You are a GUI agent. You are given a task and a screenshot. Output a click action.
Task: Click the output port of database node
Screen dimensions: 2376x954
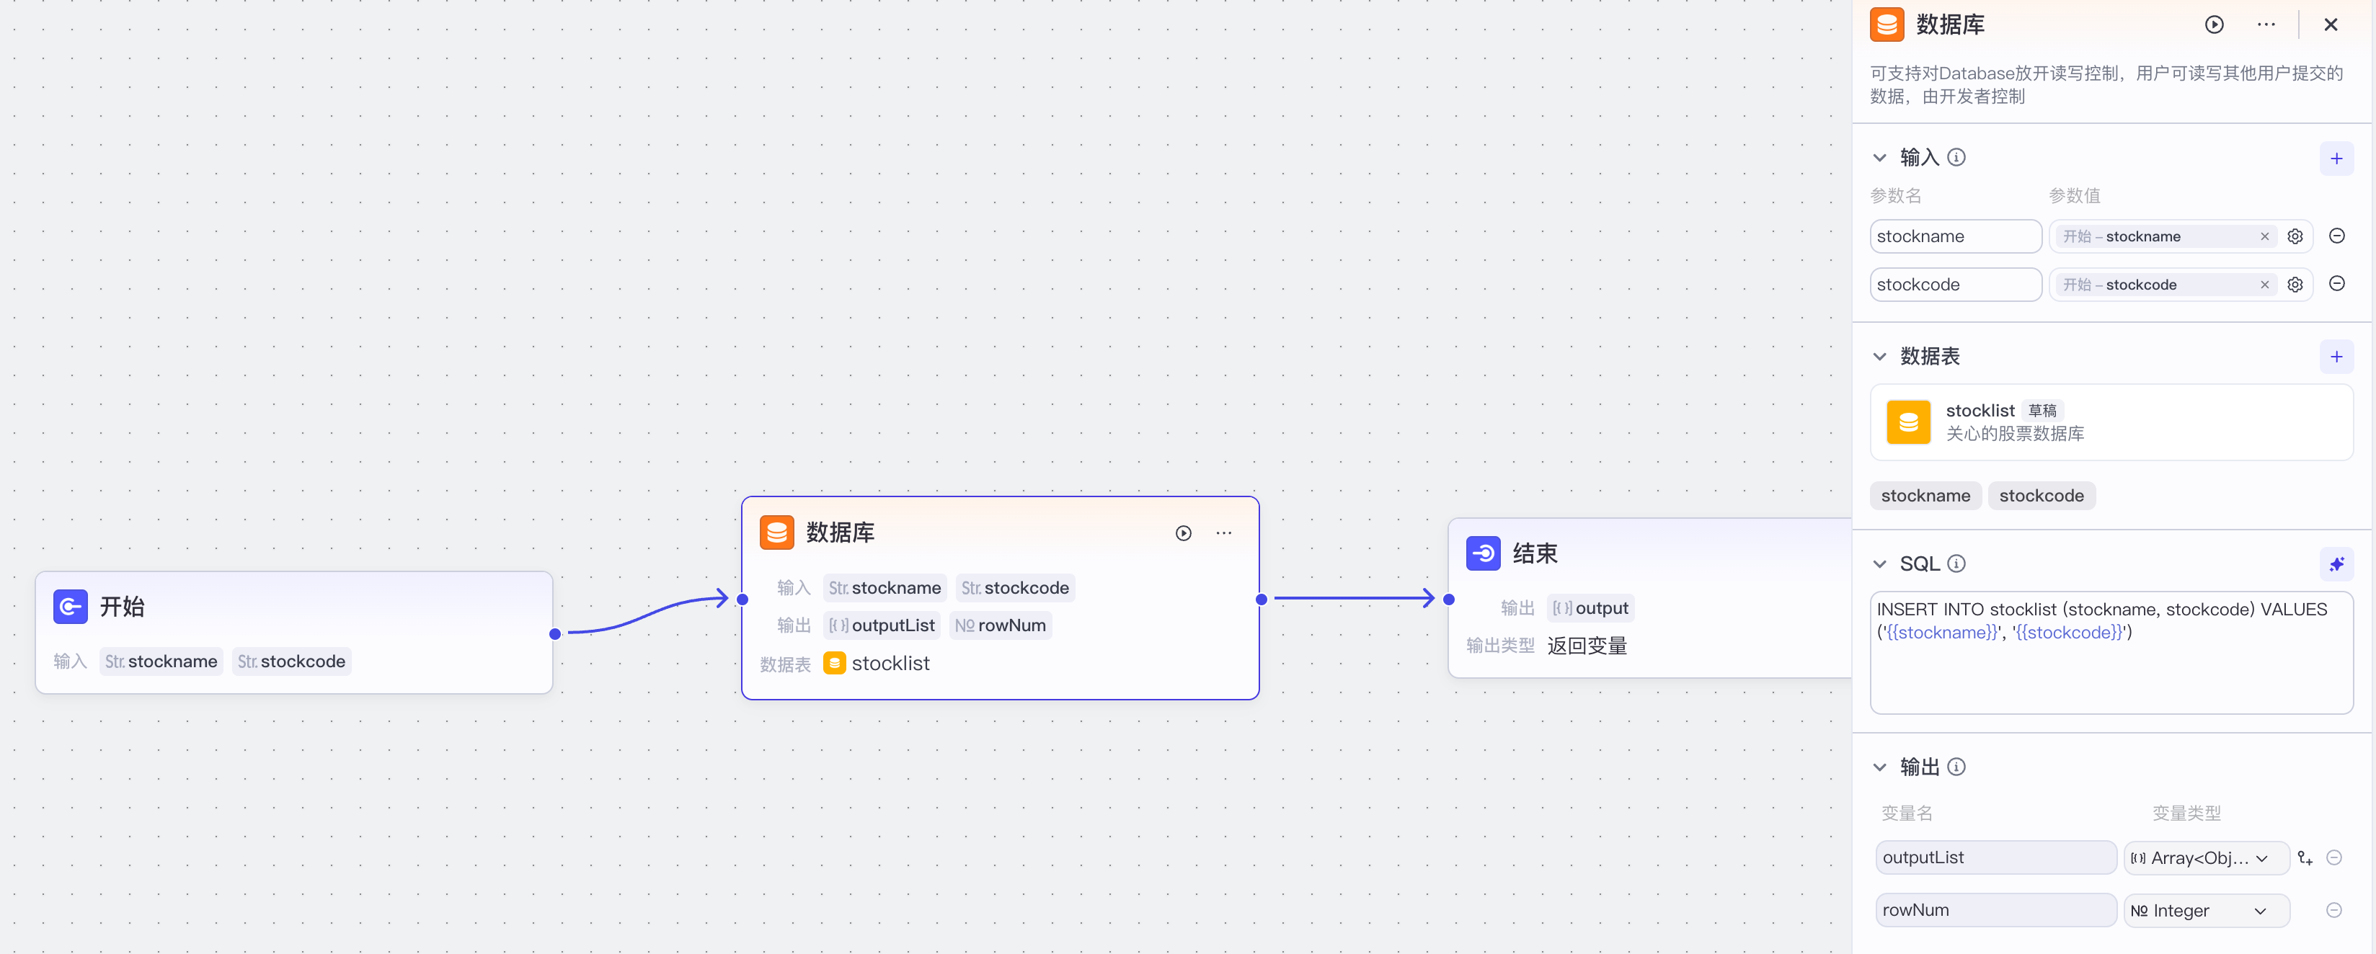click(1261, 599)
